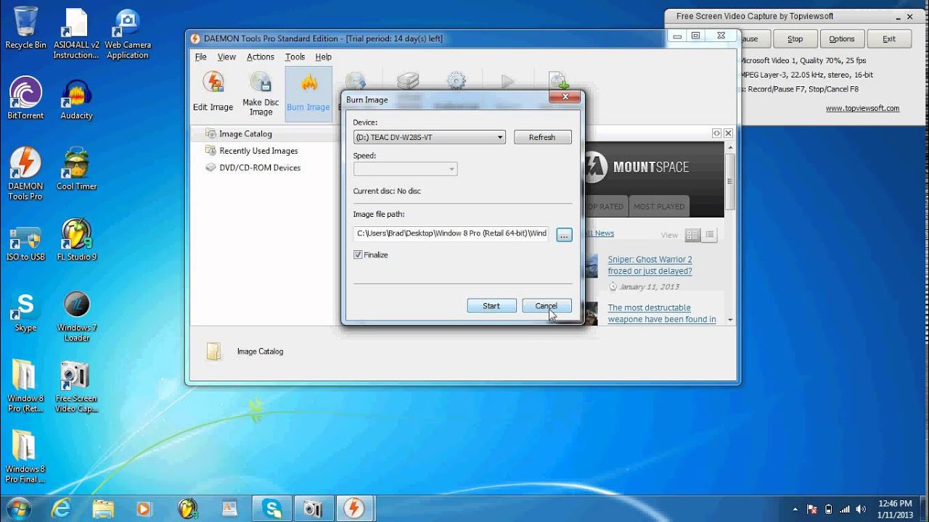This screenshot has width=929, height=522.
Task: Click the Start button in Burn Image
Action: [x=491, y=306]
